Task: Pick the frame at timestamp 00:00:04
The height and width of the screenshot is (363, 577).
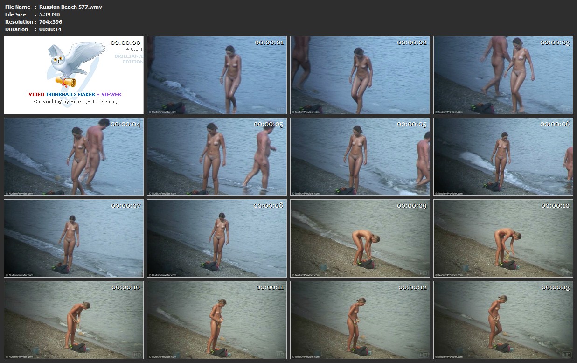Action: tap(74, 157)
